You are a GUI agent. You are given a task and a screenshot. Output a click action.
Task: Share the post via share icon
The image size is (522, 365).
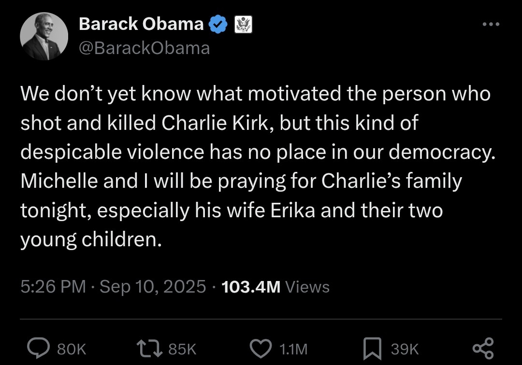pyautogui.click(x=482, y=348)
